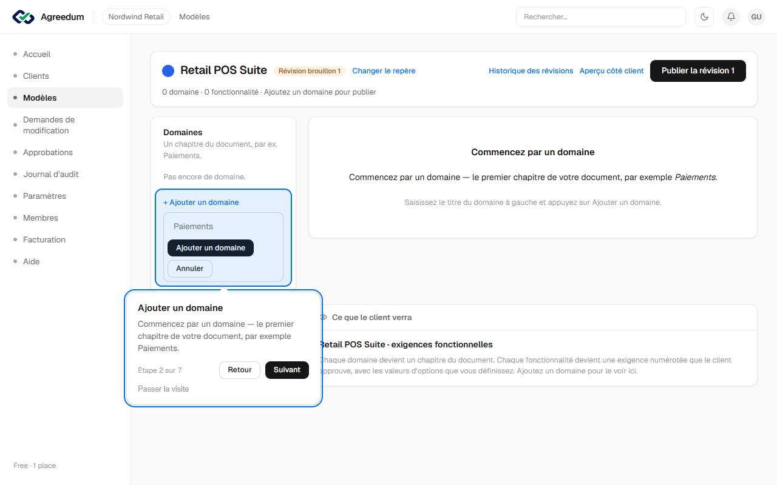Select Modèles in the sidebar
Screen dimensions: 777x485
click(x=65, y=98)
